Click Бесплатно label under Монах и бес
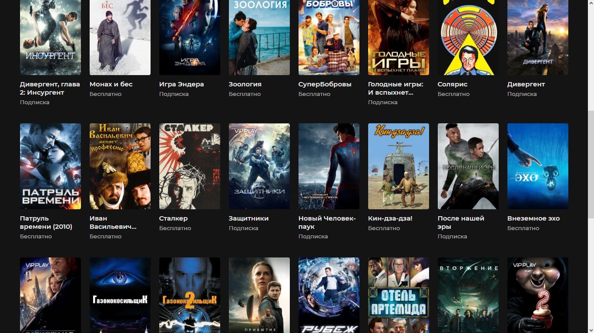The height and width of the screenshot is (333, 594). point(105,94)
